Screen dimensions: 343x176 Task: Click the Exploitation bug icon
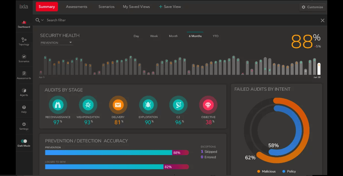pyautogui.click(x=148, y=105)
